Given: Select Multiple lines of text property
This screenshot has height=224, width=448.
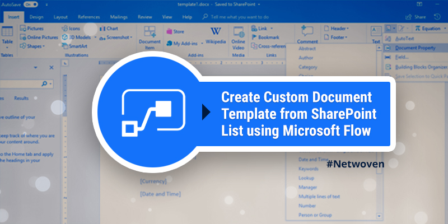Looking at the screenshot, I should (319, 197).
